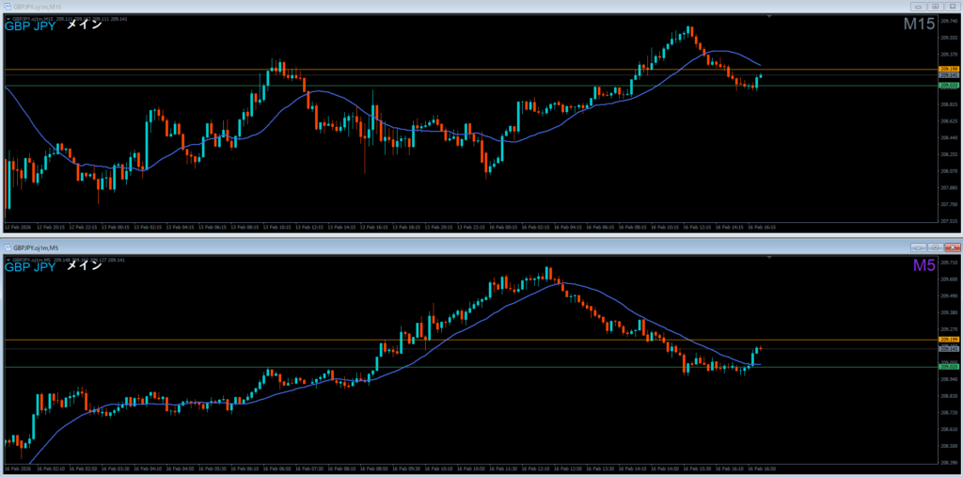
Task: Click the chart shift triangle in M5 chart
Action: point(769,256)
